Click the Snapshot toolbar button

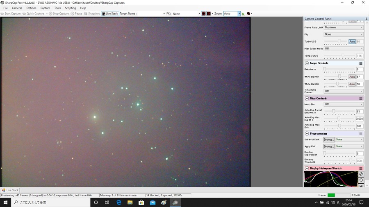(92, 13)
